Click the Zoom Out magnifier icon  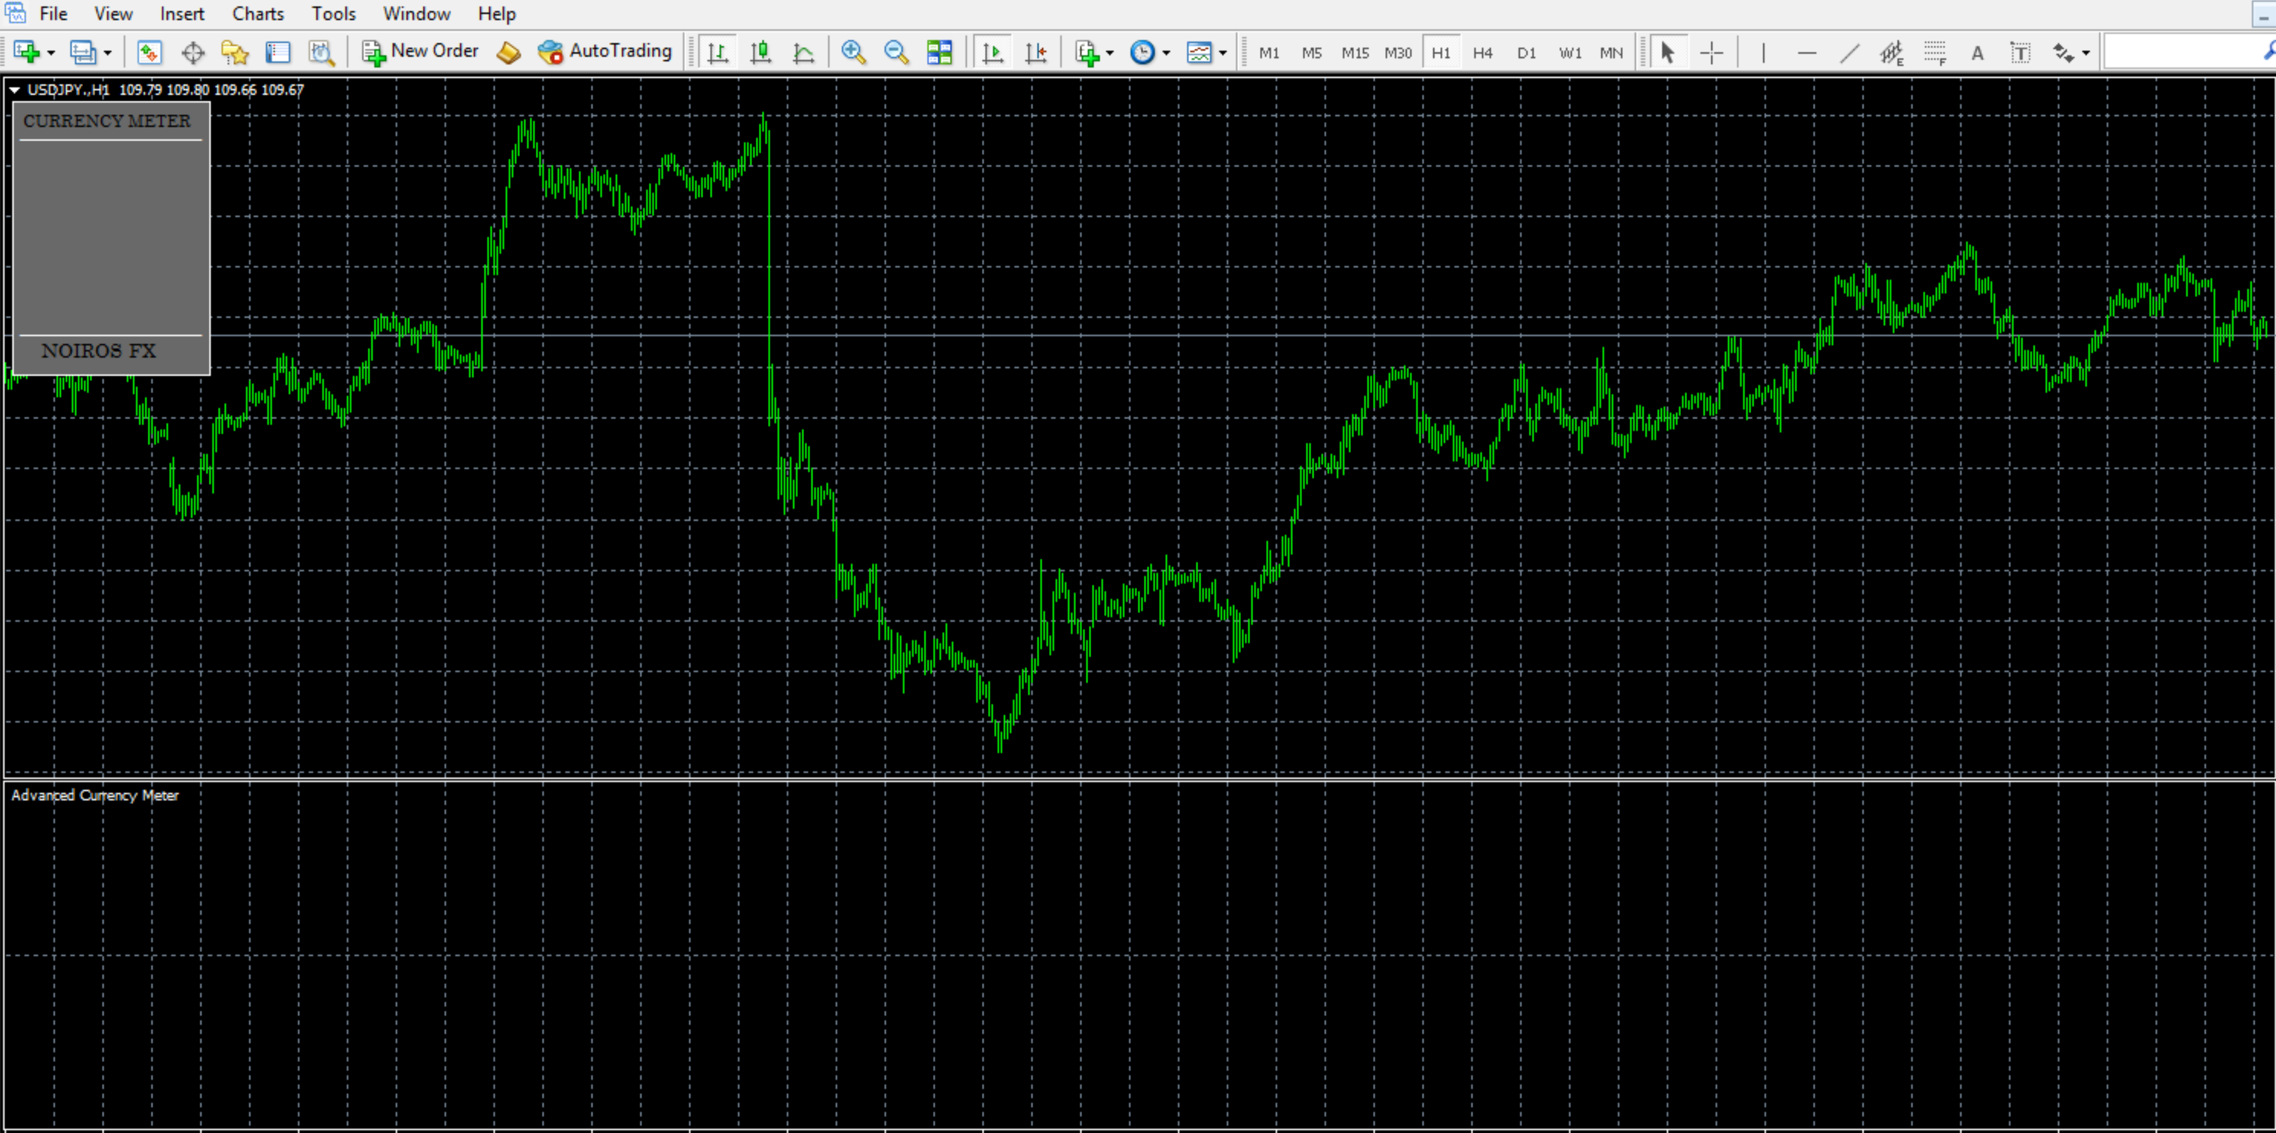pos(896,52)
